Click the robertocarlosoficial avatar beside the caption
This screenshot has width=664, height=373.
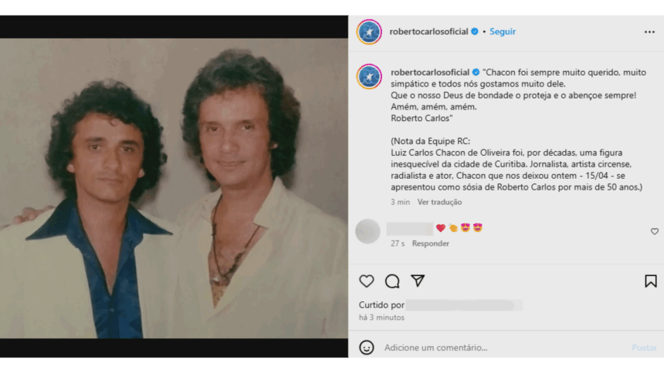[x=369, y=76]
